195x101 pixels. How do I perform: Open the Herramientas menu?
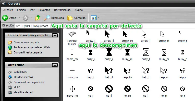[x=62, y=10]
